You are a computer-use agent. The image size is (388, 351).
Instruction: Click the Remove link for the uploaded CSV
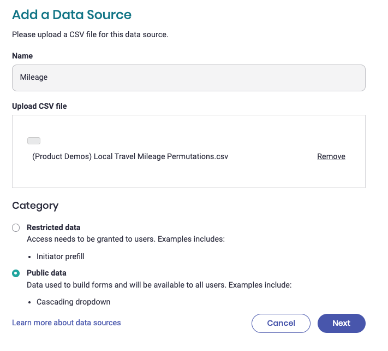(x=331, y=156)
